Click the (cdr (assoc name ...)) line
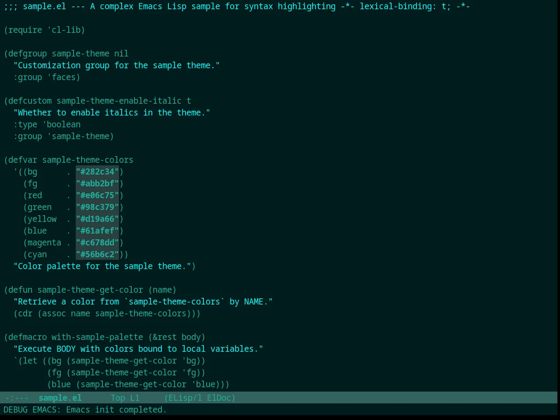 (107, 313)
